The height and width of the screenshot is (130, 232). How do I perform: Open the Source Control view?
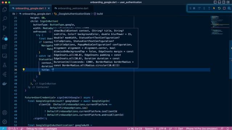point(5,28)
